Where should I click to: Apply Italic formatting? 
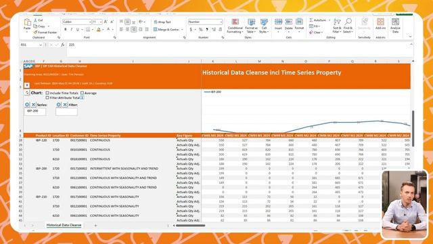click(72, 29)
